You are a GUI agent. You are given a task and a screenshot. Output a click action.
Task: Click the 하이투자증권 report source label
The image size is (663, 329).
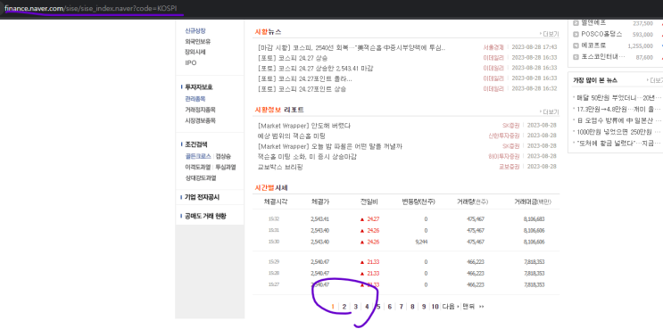503,156
